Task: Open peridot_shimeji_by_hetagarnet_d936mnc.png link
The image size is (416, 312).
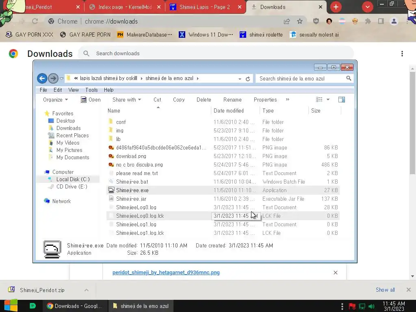Action: pyautogui.click(x=166, y=273)
